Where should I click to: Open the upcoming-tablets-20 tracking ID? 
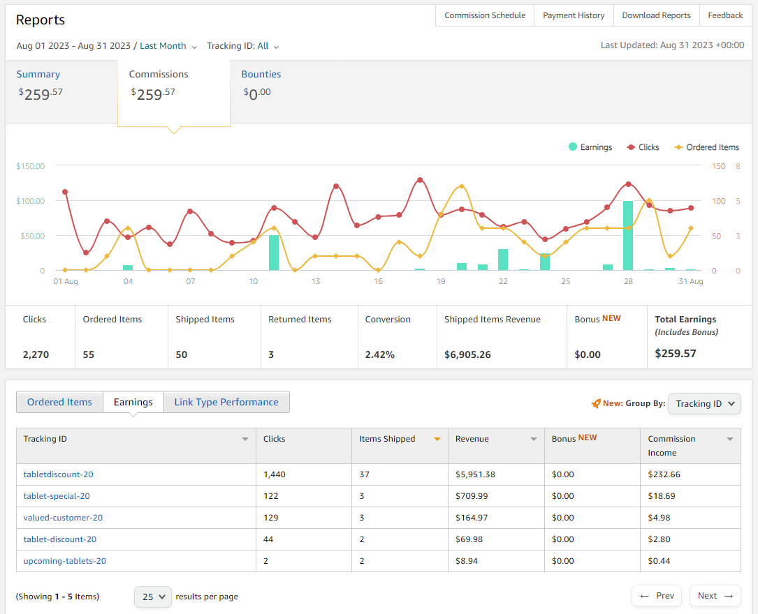pyautogui.click(x=65, y=562)
